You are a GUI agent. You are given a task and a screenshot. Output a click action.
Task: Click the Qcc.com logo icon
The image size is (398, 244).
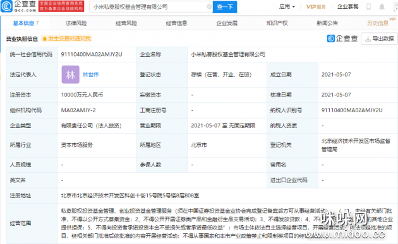point(6,6)
